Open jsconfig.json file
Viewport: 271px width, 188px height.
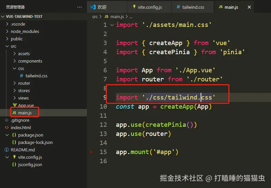point(30,164)
